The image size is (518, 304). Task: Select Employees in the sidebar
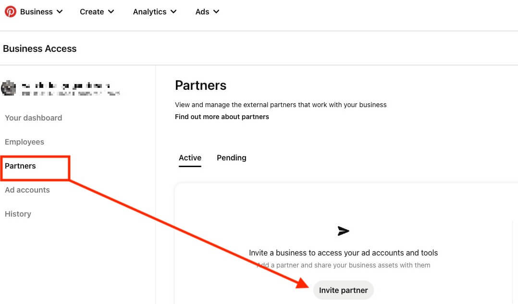coord(25,142)
